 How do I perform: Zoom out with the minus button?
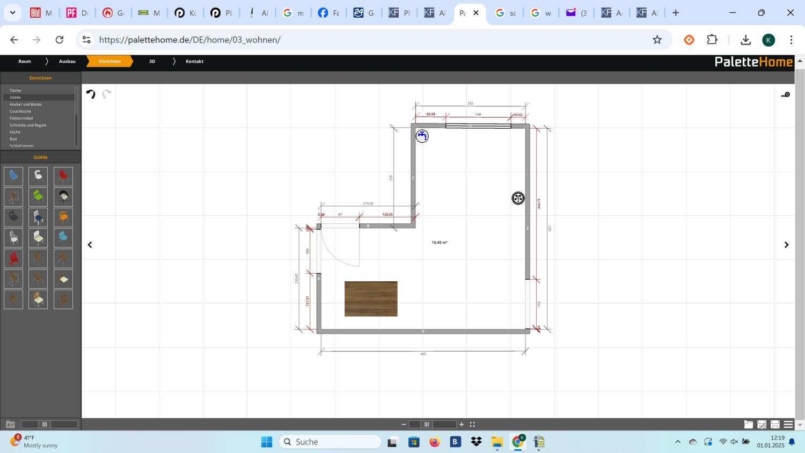(404, 425)
